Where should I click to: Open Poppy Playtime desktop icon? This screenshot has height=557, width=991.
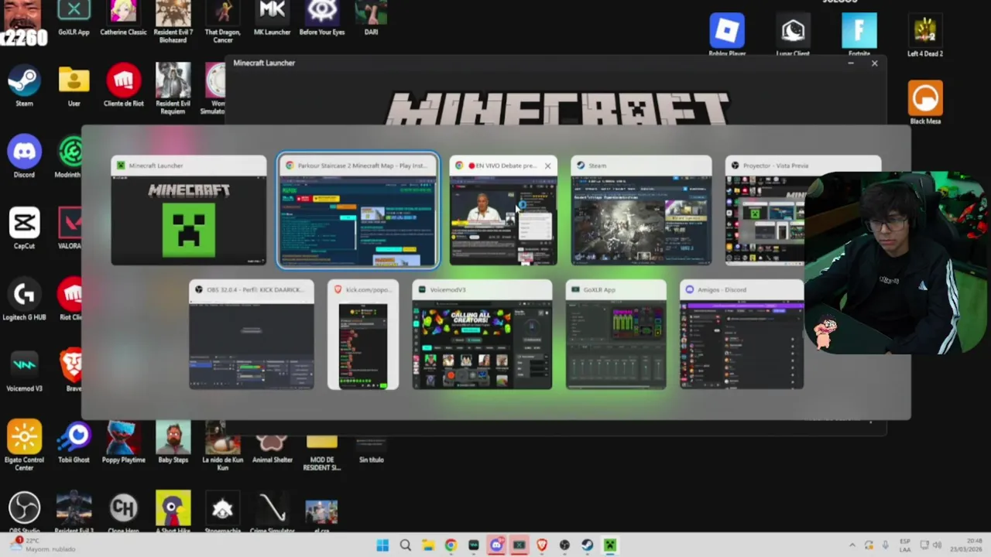[123, 442]
